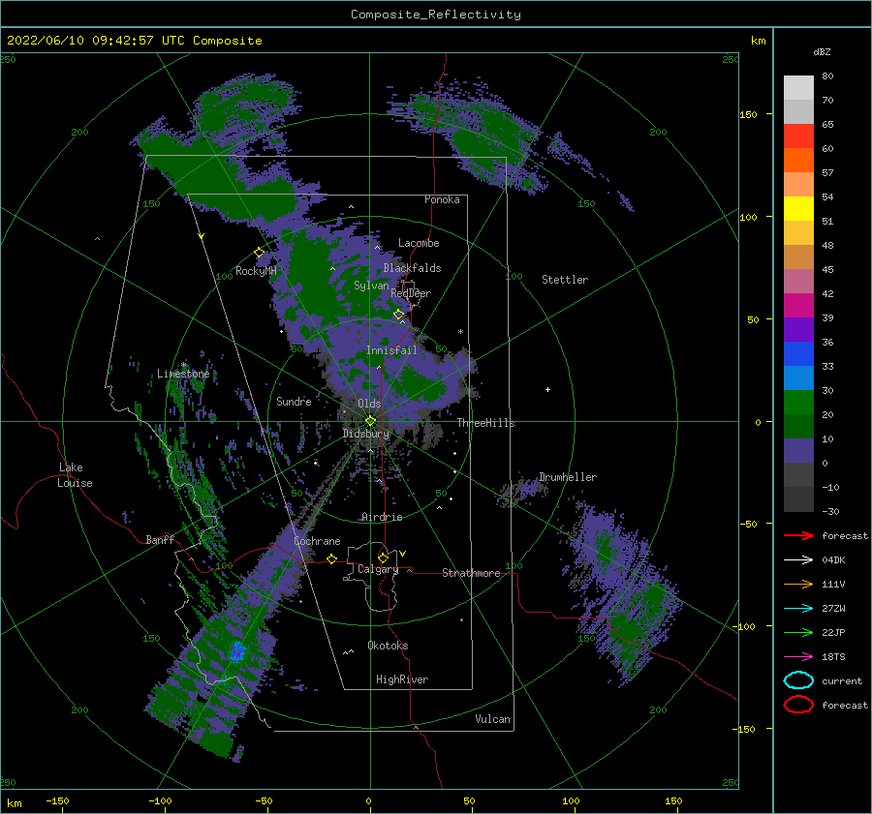Click the RockyMH town label
Image resolution: width=872 pixels, height=814 pixels.
pyautogui.click(x=256, y=271)
